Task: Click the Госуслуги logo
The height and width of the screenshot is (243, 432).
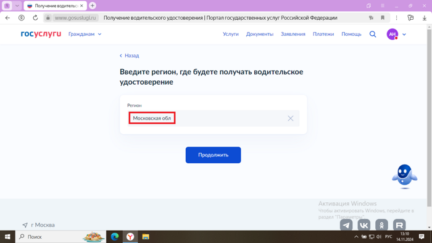Action: coord(41,34)
